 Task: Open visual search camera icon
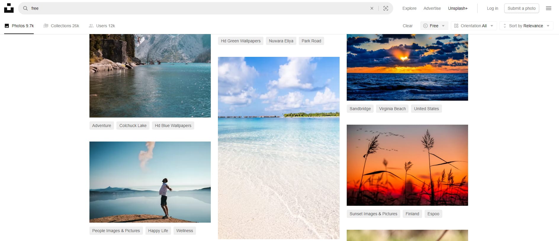[386, 8]
